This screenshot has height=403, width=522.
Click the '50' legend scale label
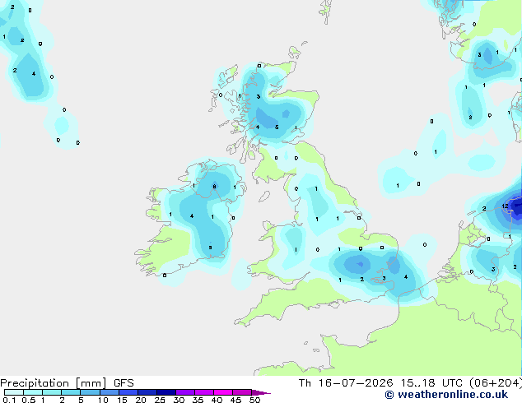[254, 400]
